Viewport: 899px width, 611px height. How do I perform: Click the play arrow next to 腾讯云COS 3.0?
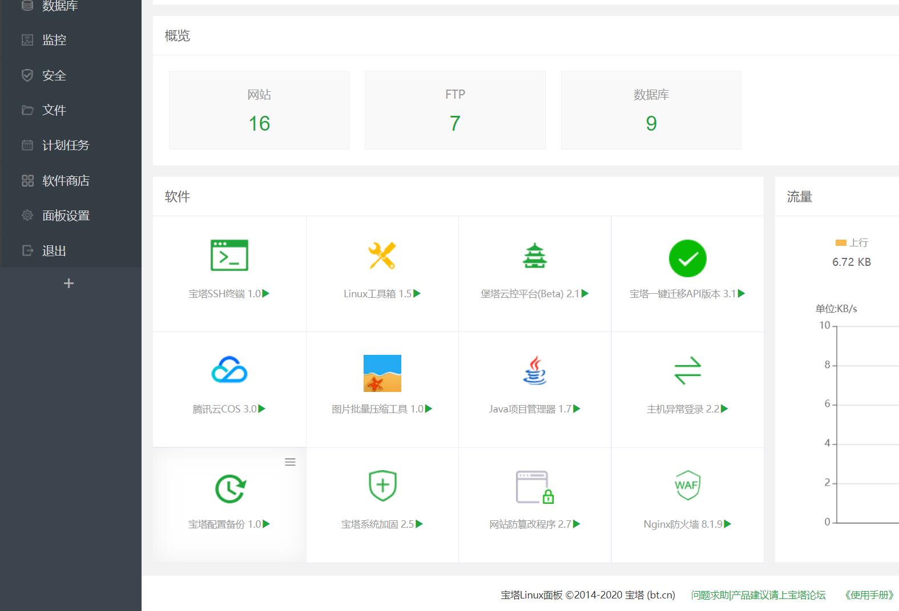coord(262,408)
